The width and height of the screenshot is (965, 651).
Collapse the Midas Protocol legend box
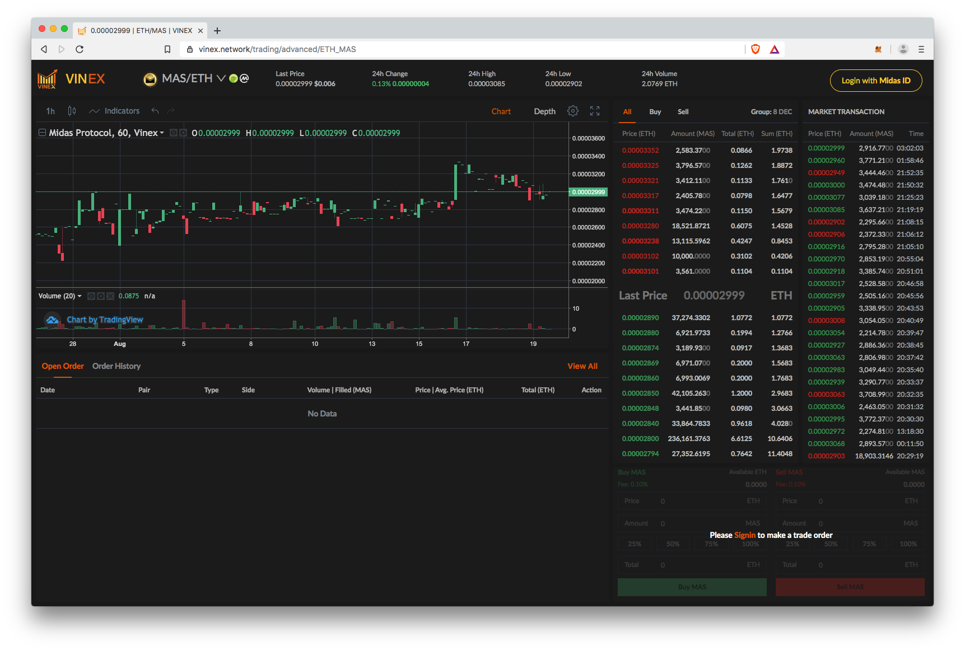(42, 133)
